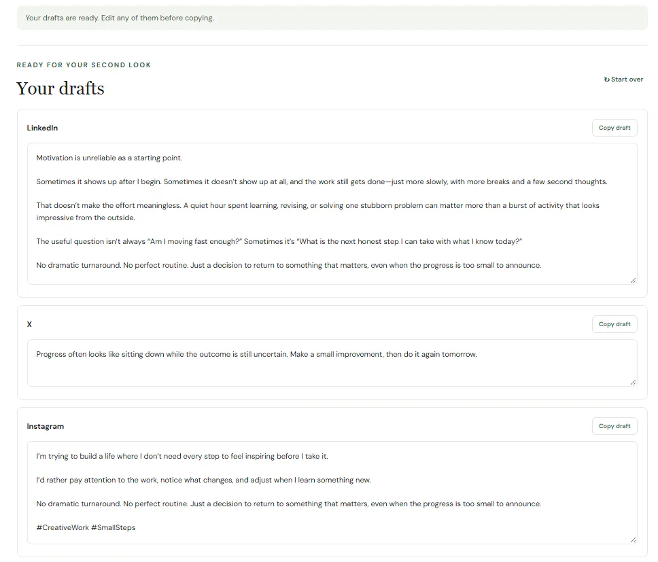Click the line starting 'Sometimes it shows up after I begin'
The image size is (658, 562).
[x=322, y=182]
